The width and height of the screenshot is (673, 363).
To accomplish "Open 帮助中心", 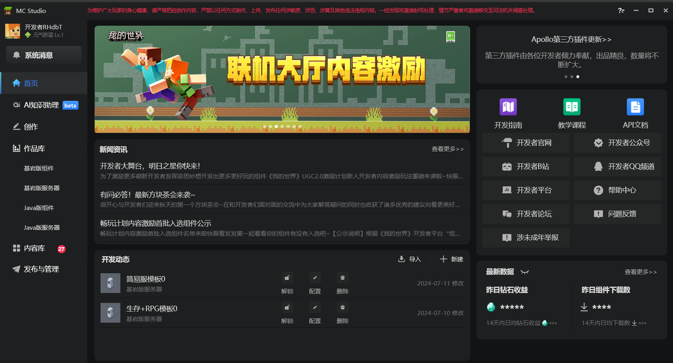I will click(619, 190).
